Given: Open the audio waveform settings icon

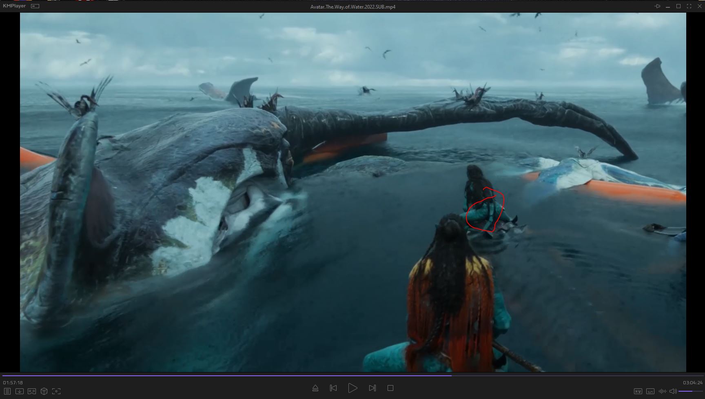Looking at the screenshot, I should [662, 391].
